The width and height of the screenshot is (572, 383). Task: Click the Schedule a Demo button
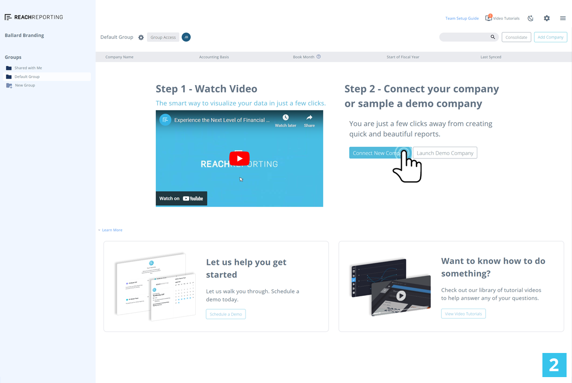pos(226,314)
